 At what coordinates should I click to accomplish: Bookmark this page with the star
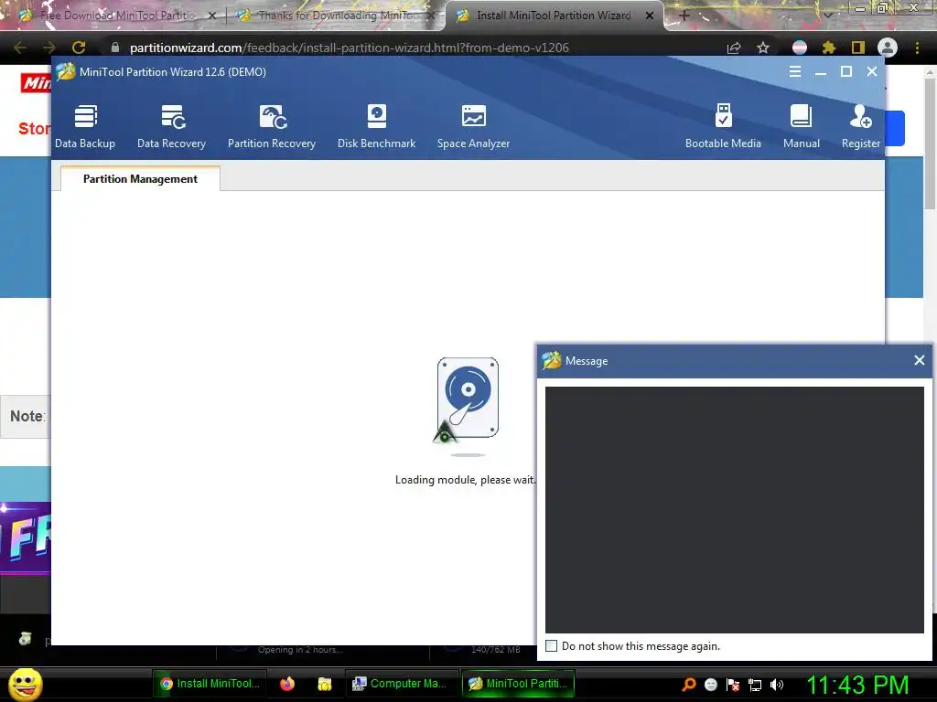click(x=763, y=48)
